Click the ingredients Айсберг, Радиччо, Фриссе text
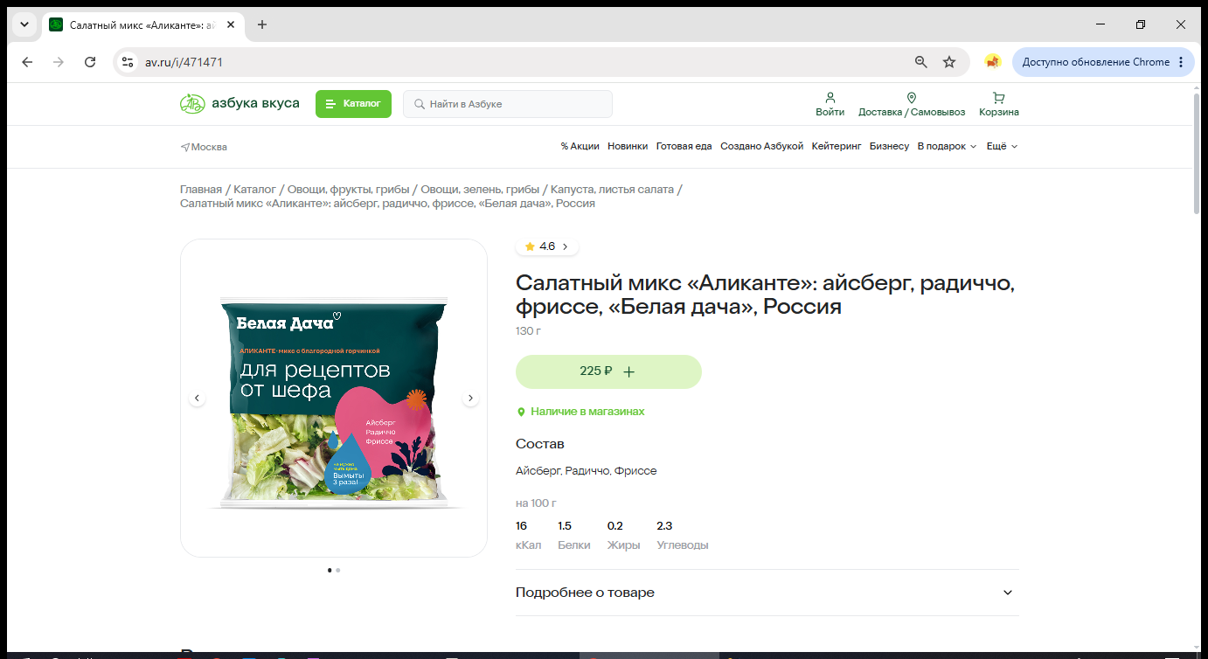Screen dimensions: 1208x659 coord(587,471)
